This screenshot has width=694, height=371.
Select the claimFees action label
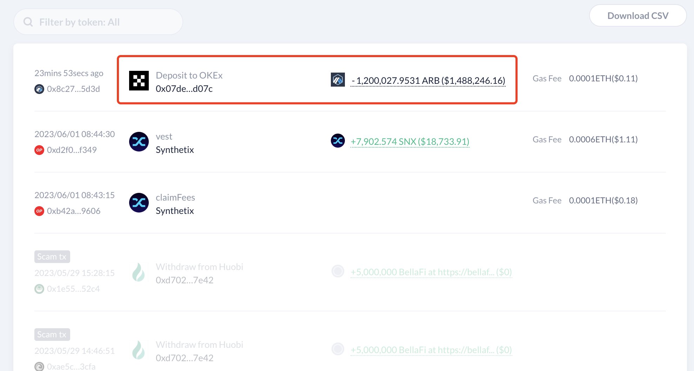pos(175,197)
